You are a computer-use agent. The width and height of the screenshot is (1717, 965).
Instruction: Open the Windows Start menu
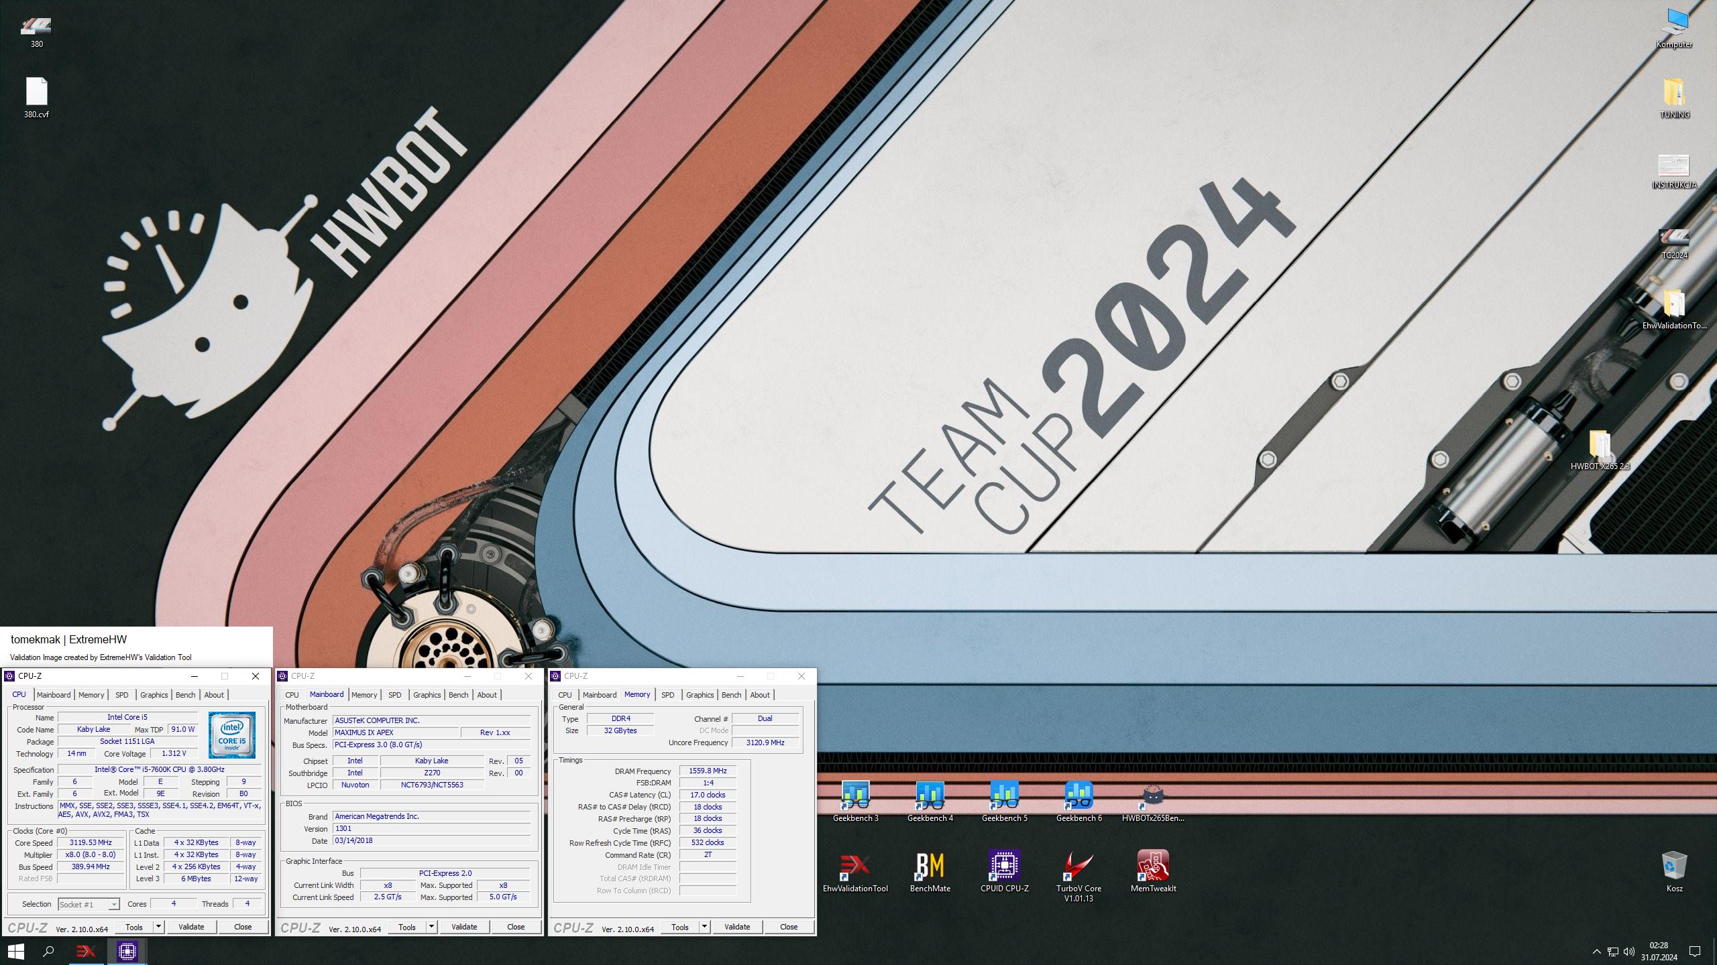click(16, 951)
